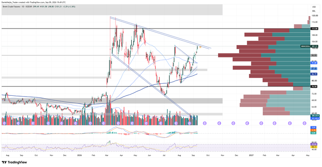Click the 120.00 price scale value
This screenshot has height=167, width=322.
pos(315,16)
